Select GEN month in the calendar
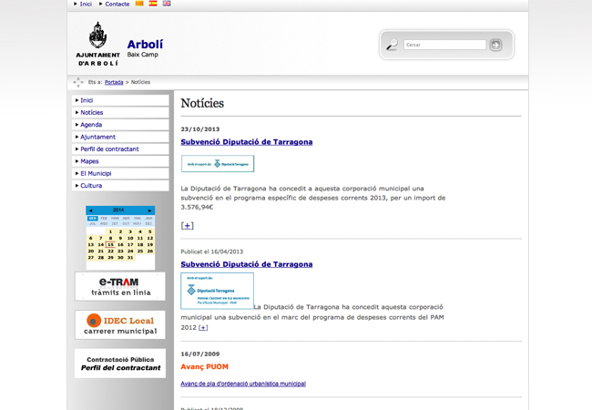 [92, 219]
